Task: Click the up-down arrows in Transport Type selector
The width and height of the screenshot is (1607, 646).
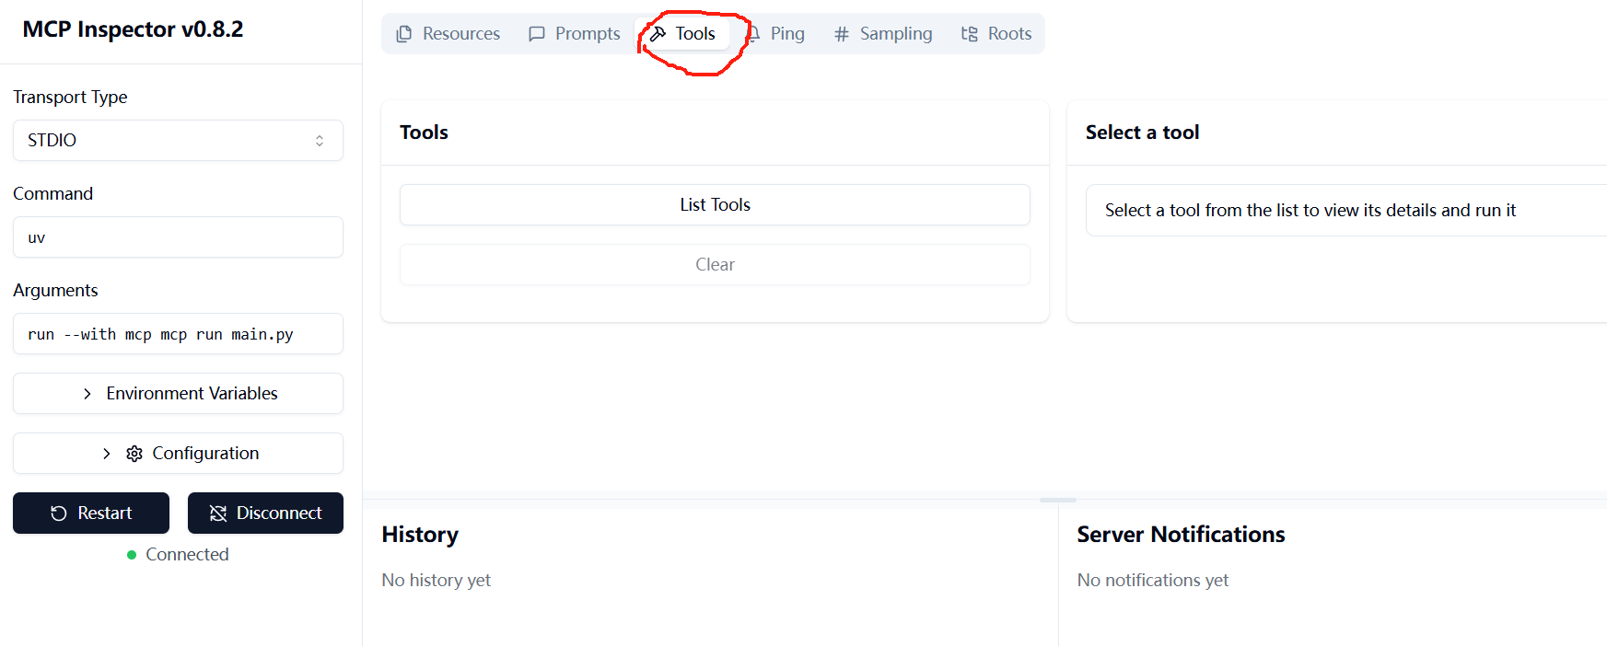Action: [x=320, y=141]
